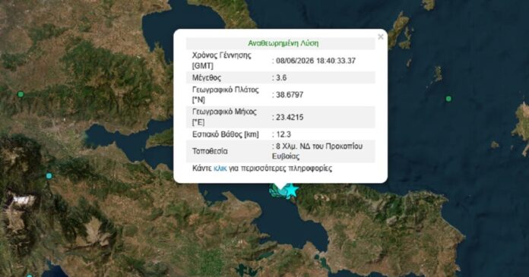Click the 'Τοποθεσία' label
The image size is (529, 277).
coord(210,151)
